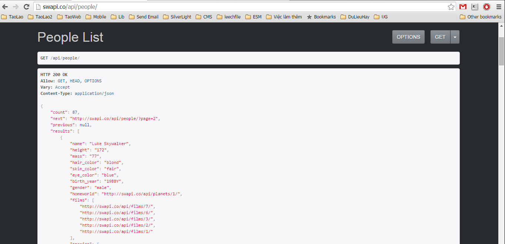The height and width of the screenshot is (244, 505).
Task: Open the Send Email bookmark folder
Action: click(144, 17)
